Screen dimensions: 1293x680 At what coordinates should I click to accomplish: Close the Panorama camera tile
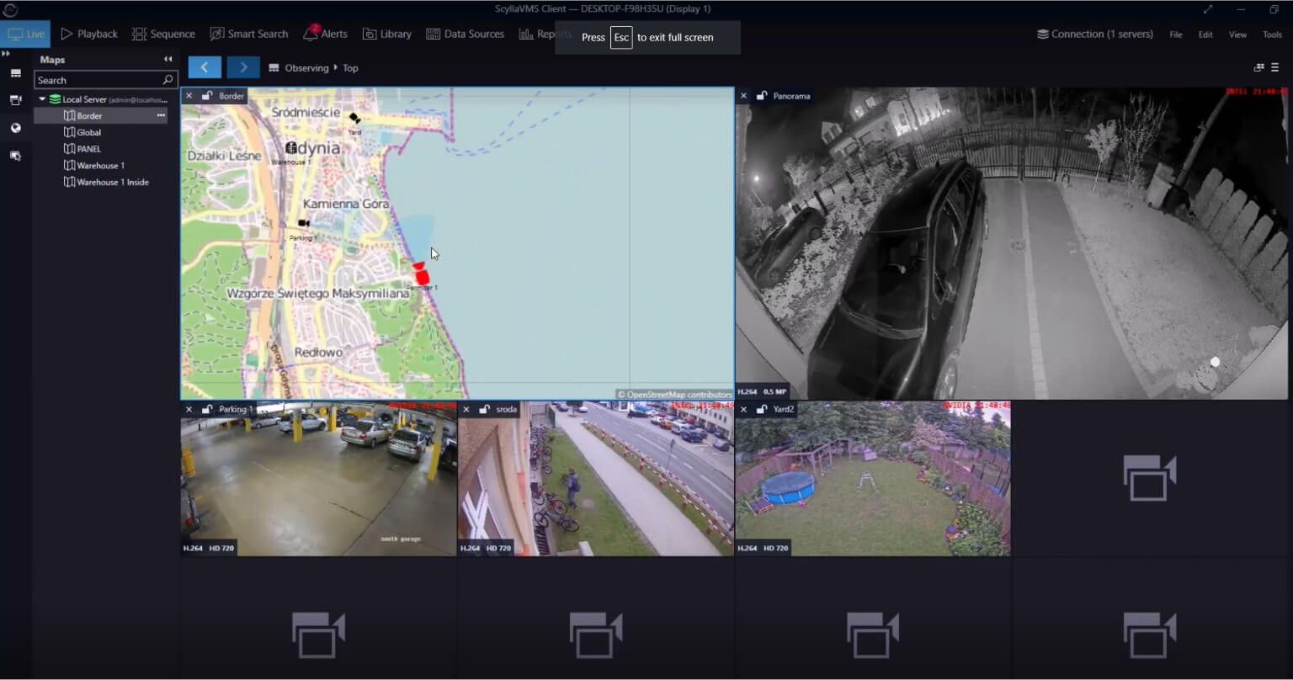[743, 96]
